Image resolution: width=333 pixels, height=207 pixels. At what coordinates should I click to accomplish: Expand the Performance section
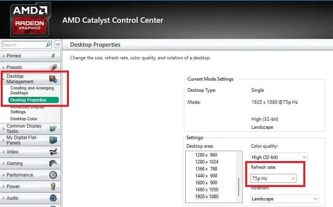(x=30, y=175)
